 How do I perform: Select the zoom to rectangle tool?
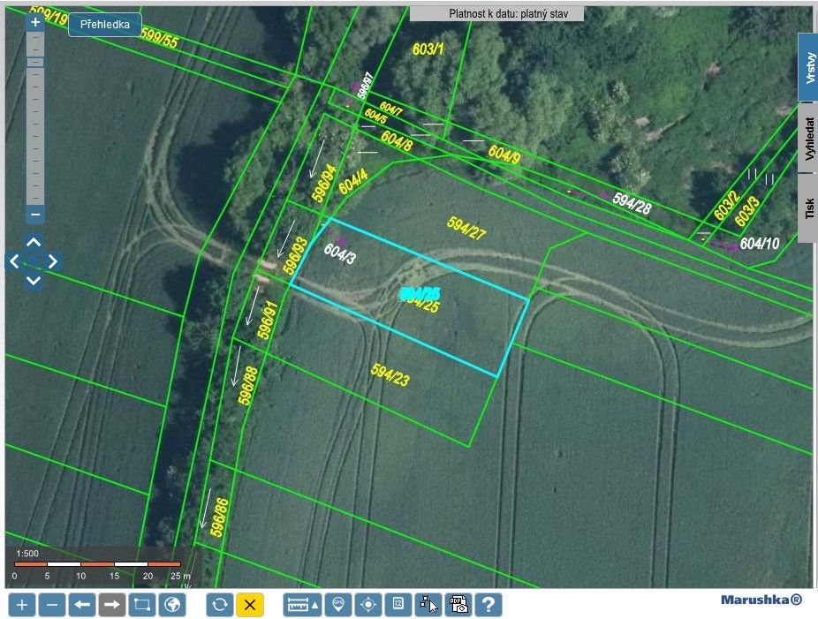(x=141, y=605)
